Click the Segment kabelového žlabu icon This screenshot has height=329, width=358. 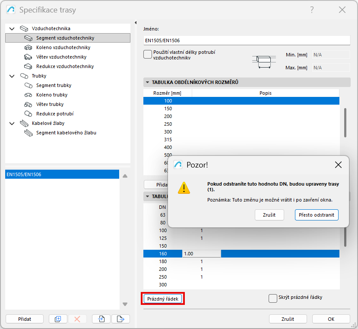click(x=29, y=133)
